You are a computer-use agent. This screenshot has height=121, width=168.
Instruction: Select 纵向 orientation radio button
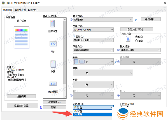136,37
